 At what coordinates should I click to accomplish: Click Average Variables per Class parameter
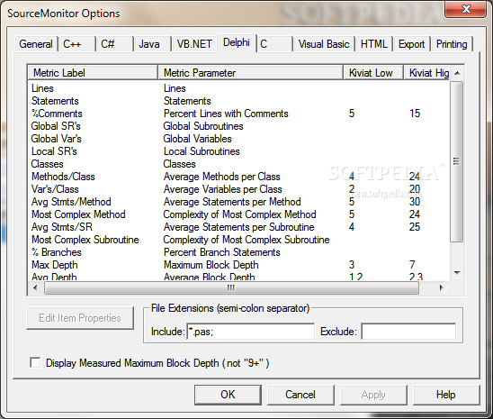[x=222, y=189]
